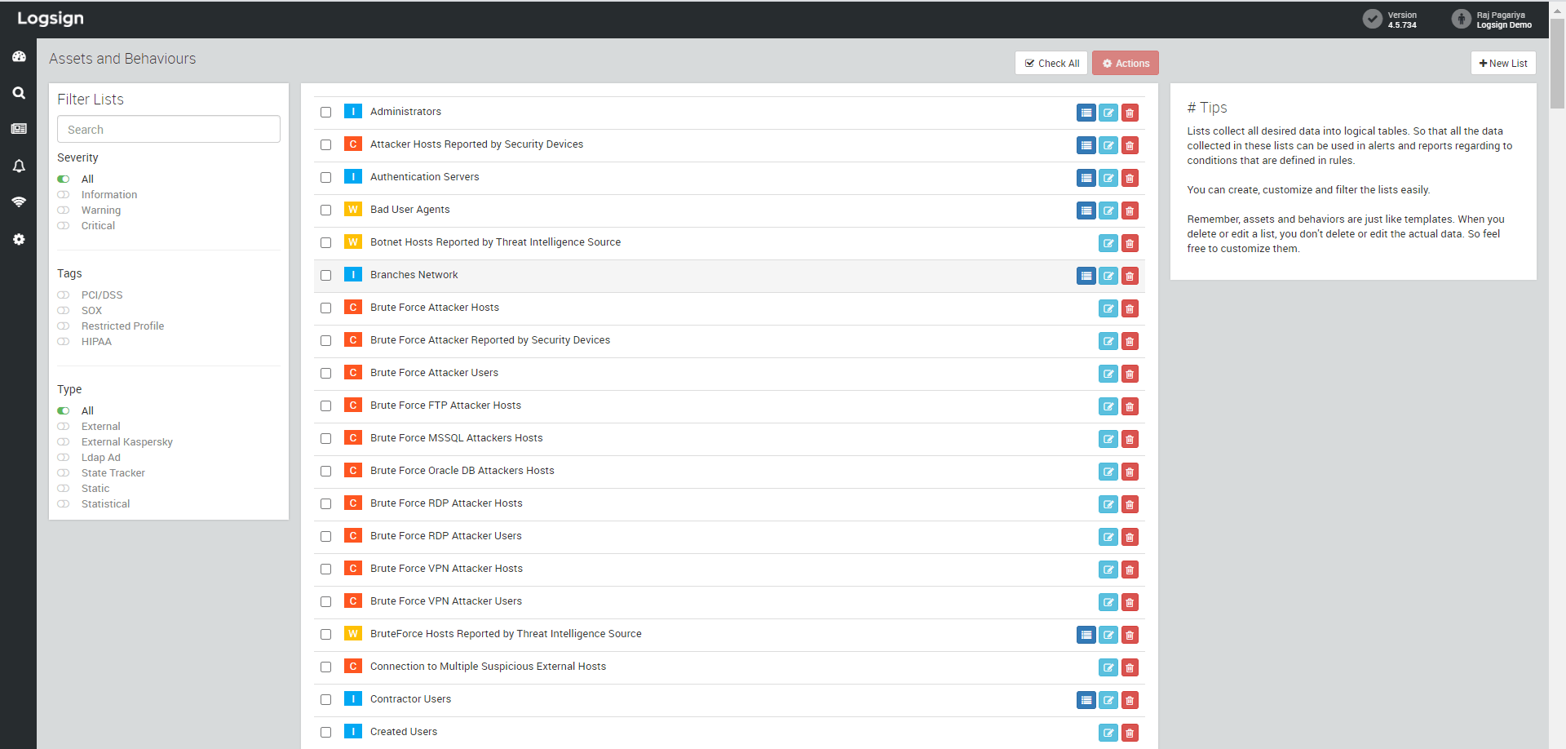
Task: Delete Brute Force Oracle DB Attackers Hosts list
Action: click(x=1130, y=472)
